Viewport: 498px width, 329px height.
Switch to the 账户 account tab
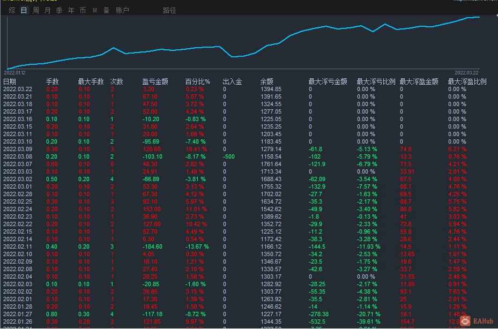122,11
